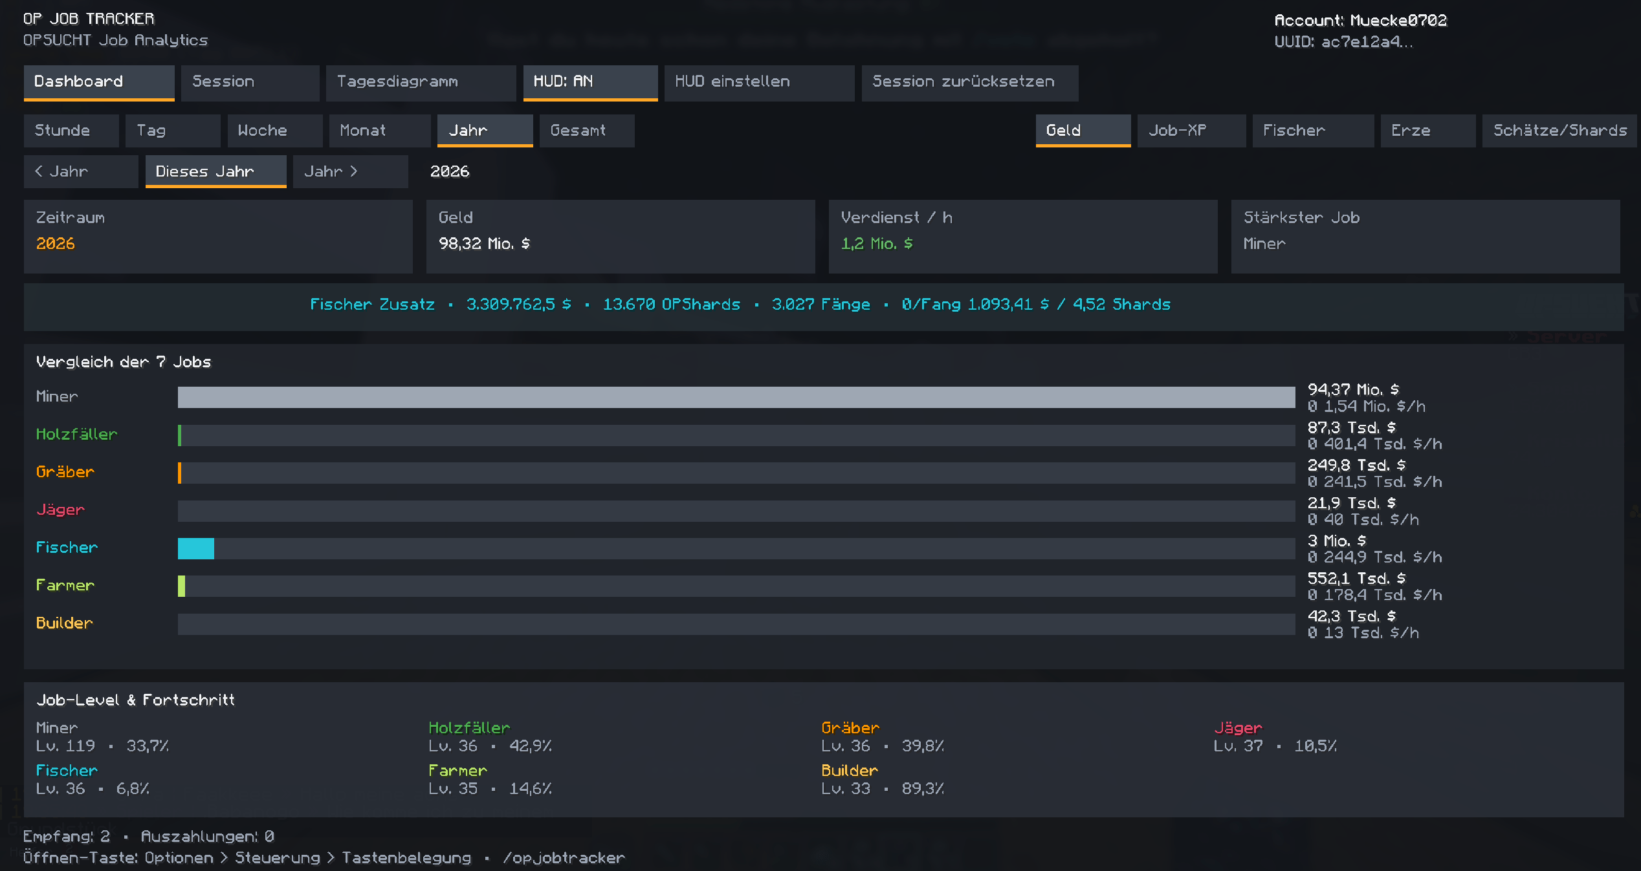
Task: Click Builder Lv. 33 progress entry
Action: pyautogui.click(x=883, y=780)
